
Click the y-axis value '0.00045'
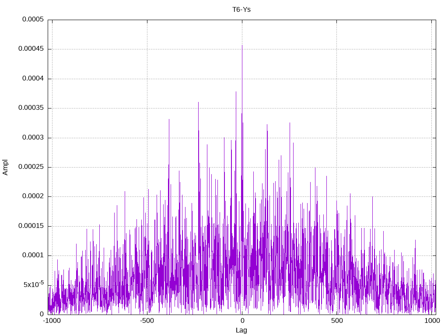(31, 49)
